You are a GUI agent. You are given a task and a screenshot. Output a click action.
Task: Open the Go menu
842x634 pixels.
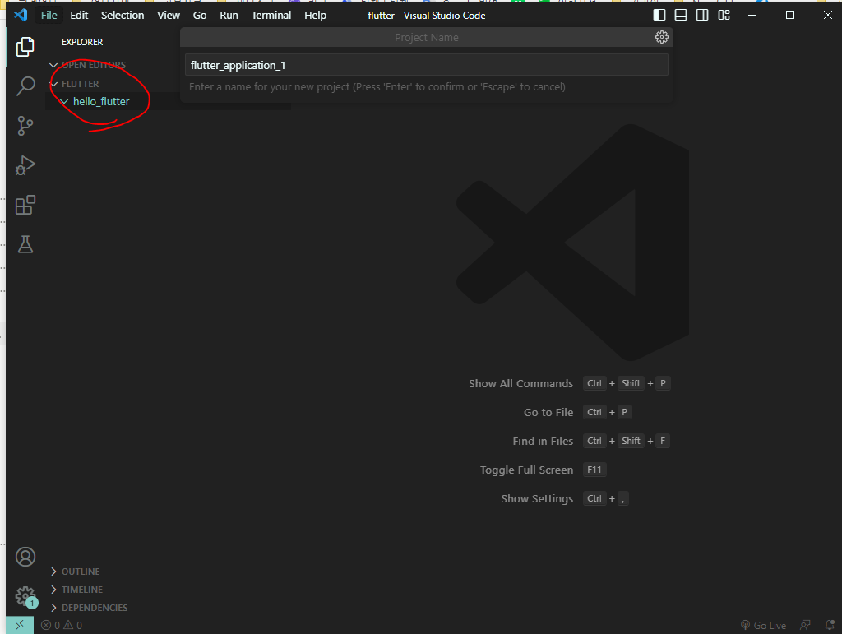[x=200, y=15]
